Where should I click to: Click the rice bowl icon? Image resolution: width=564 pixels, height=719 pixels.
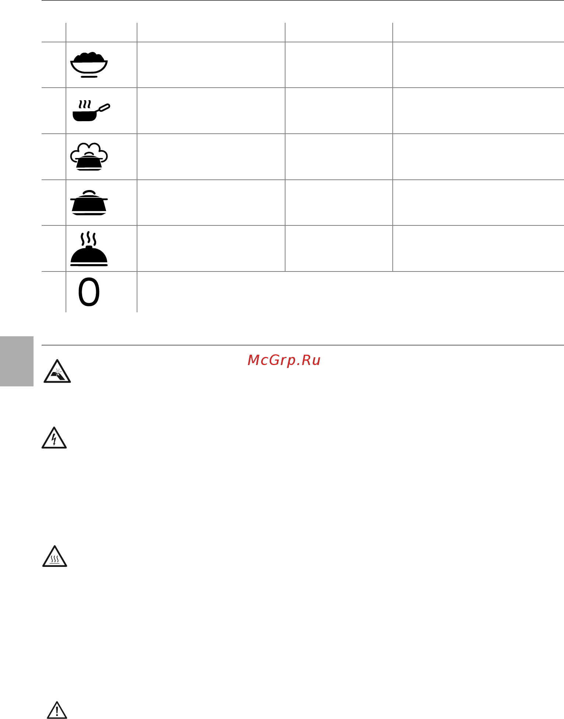(89, 65)
